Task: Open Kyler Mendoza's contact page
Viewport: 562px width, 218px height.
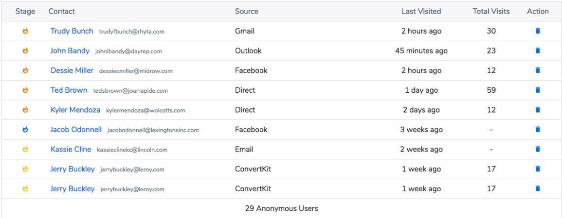Action: click(75, 110)
